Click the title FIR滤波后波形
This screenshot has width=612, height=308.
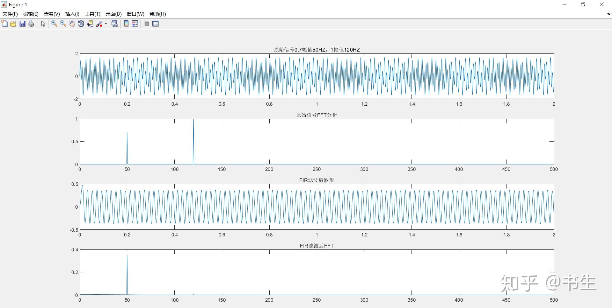[x=317, y=180]
